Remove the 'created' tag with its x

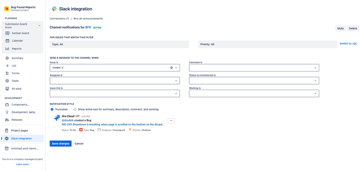point(62,68)
